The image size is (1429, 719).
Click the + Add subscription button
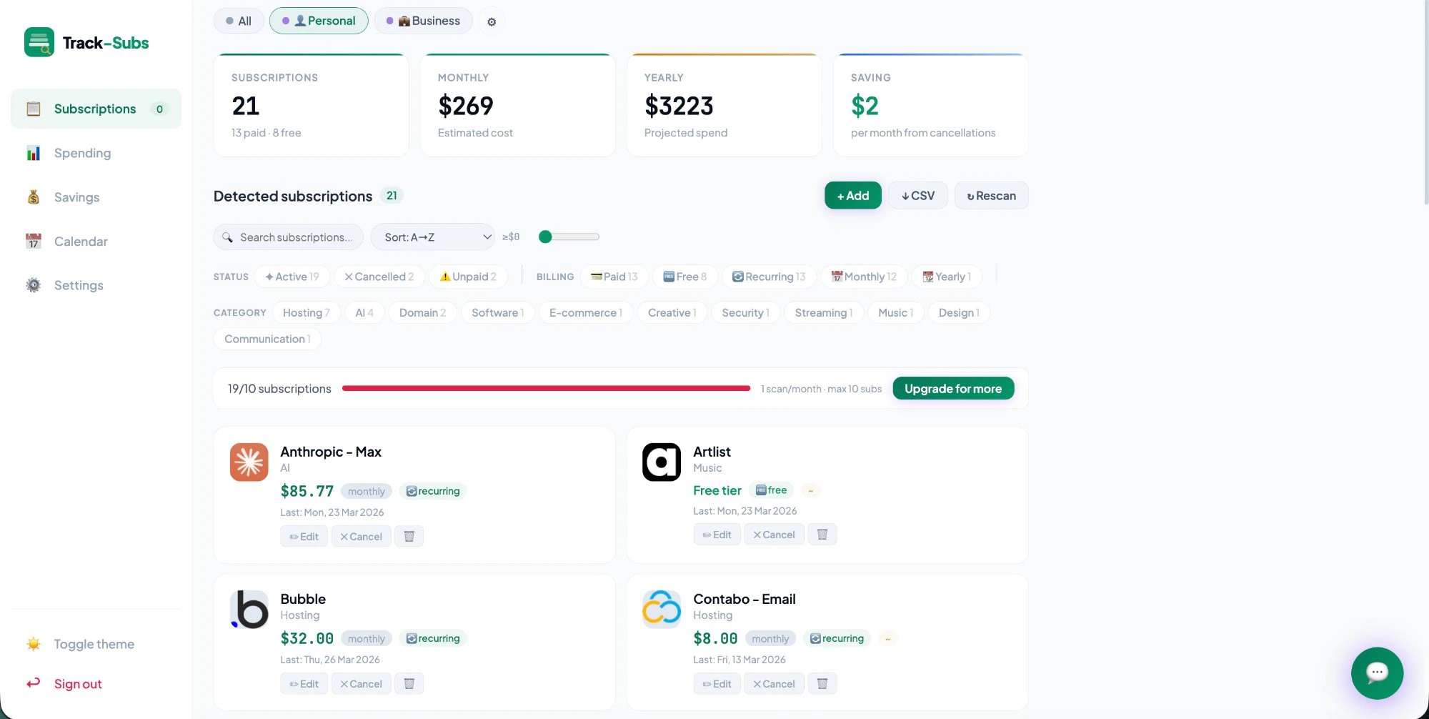pos(853,196)
